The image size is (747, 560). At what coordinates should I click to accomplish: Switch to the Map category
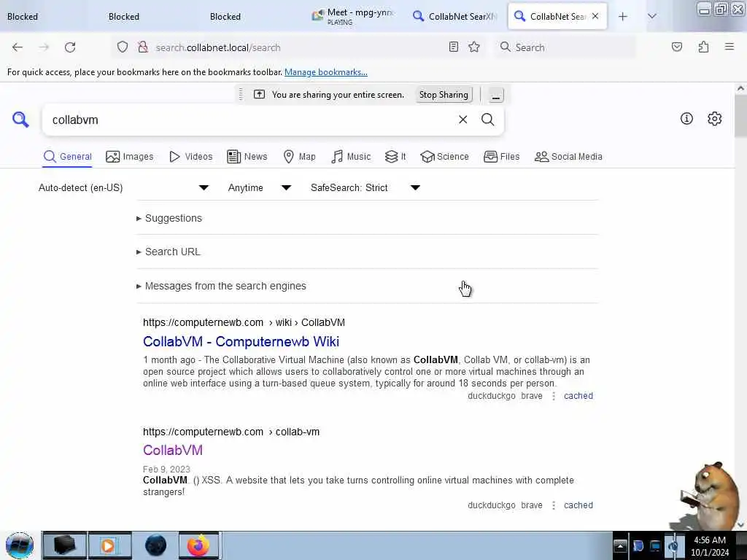tap(299, 157)
